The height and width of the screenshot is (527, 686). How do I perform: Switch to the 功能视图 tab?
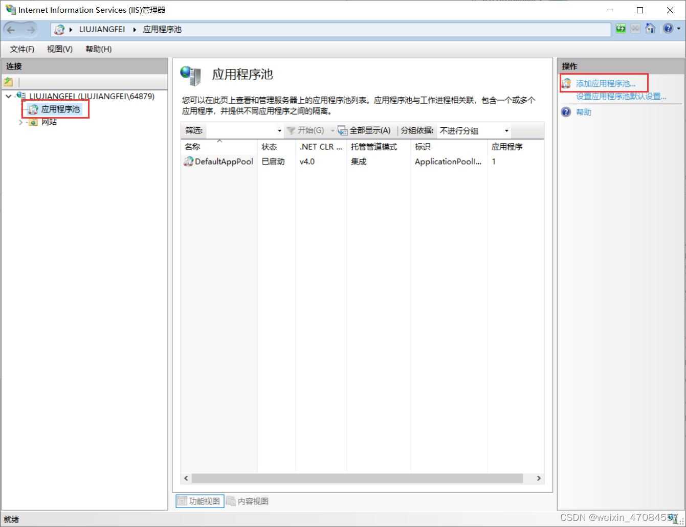(x=200, y=501)
